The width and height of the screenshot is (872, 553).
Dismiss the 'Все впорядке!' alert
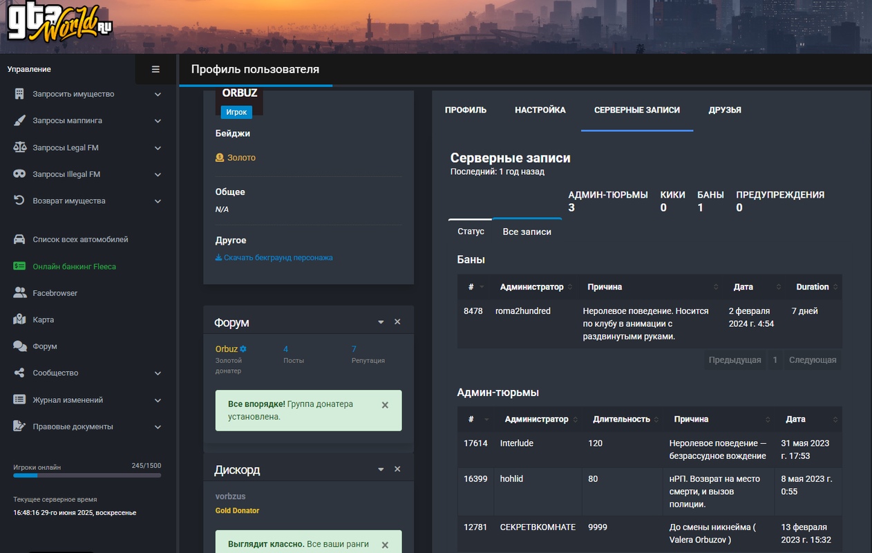point(385,405)
